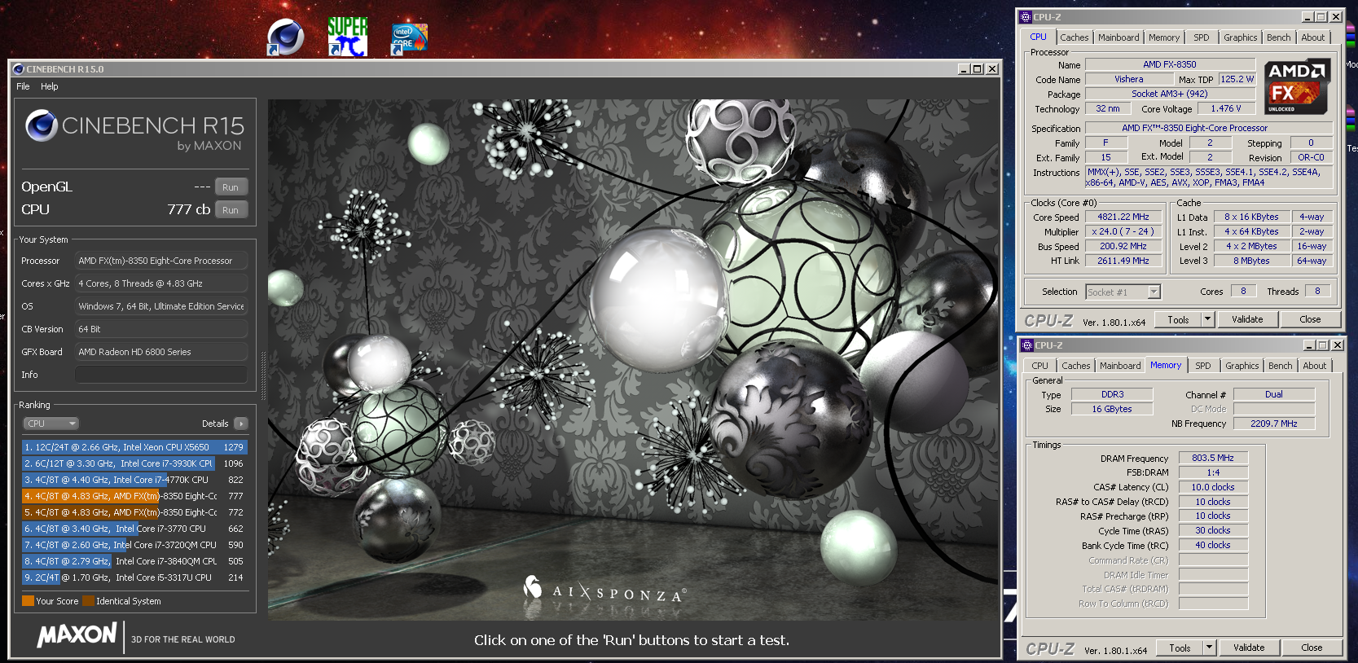
Task: Click the DRAM Frequency 803.5 MHz value
Action: (x=1213, y=458)
